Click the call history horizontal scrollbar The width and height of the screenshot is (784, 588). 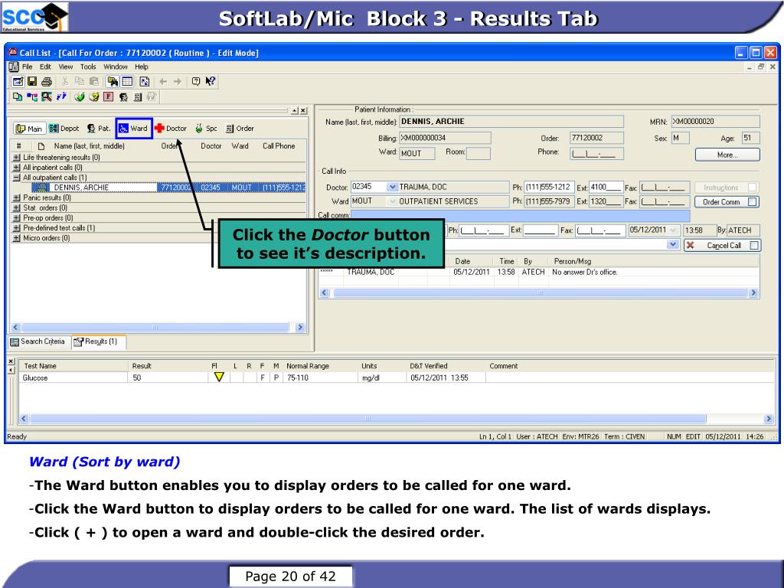pos(539,293)
